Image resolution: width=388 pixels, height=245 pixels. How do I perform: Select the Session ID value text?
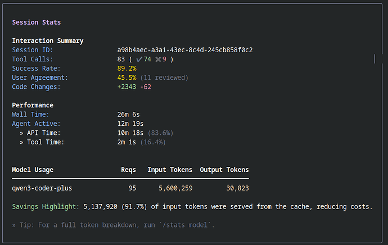tap(184, 50)
